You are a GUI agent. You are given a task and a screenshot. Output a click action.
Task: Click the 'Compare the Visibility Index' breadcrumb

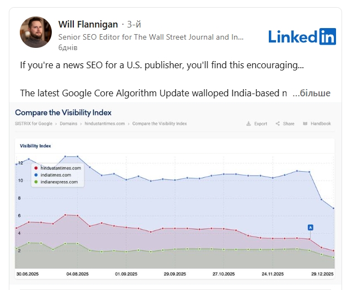tap(159, 124)
